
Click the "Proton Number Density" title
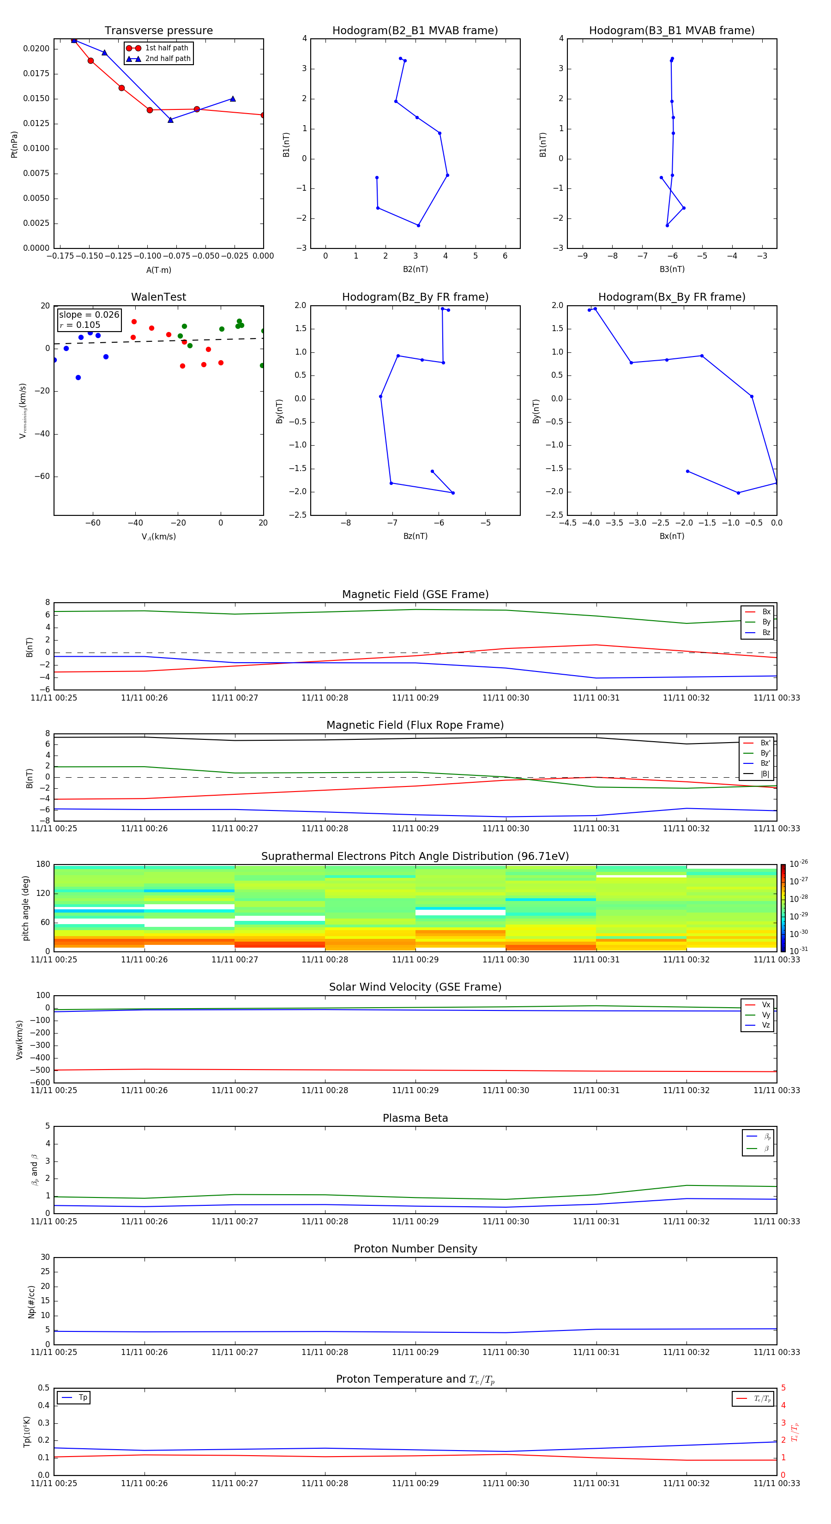415,1249
